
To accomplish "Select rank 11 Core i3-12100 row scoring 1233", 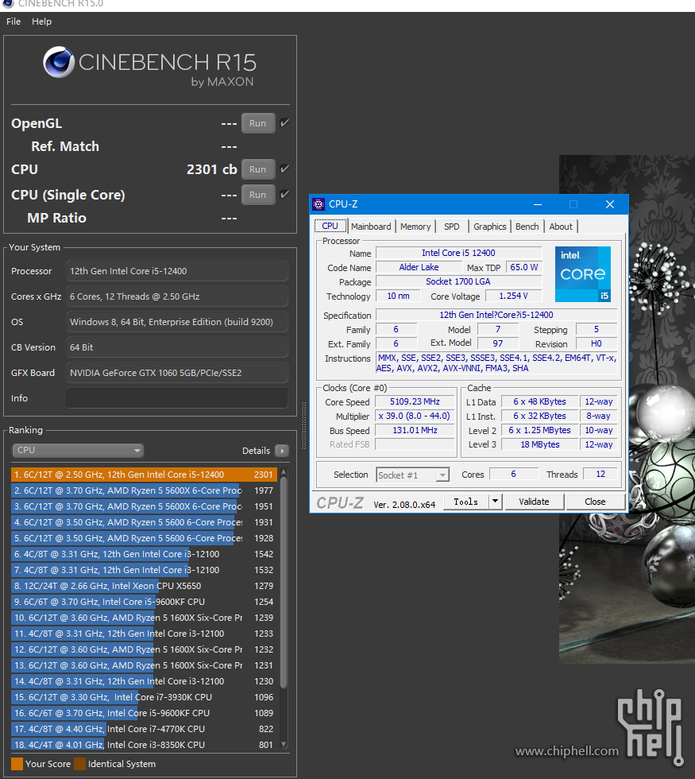I will tap(144, 634).
